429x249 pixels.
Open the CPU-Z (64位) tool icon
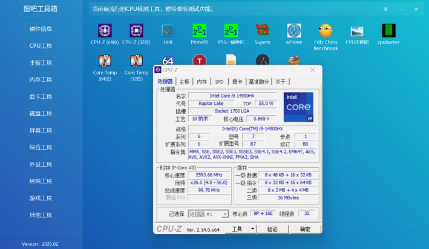coord(105,31)
